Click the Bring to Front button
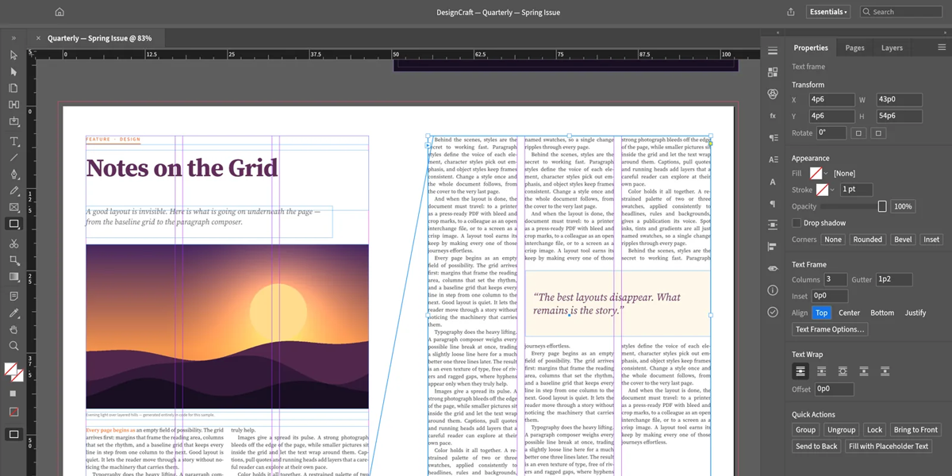This screenshot has width=952, height=476. pos(916,429)
